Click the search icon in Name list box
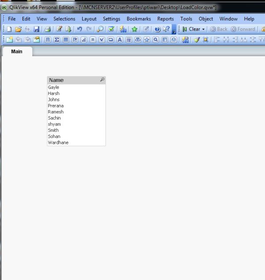 tap(102, 80)
